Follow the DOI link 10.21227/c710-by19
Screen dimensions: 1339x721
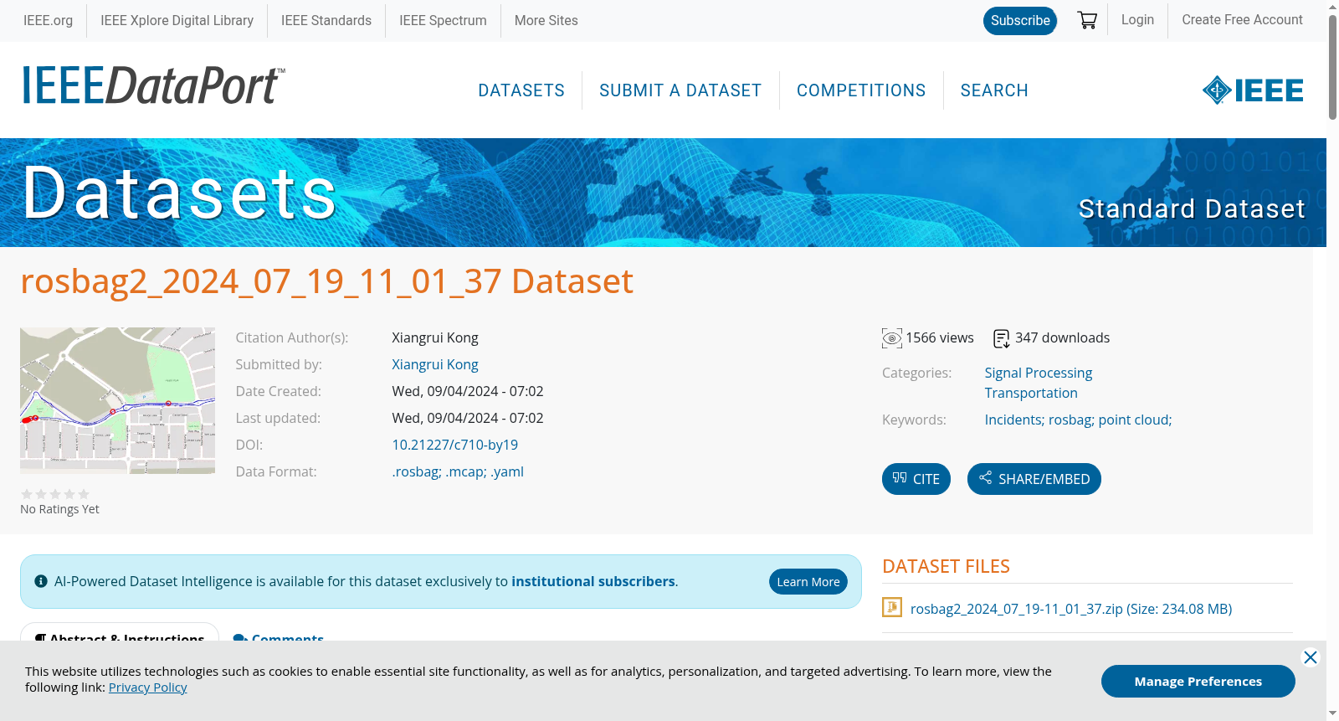(x=455, y=445)
